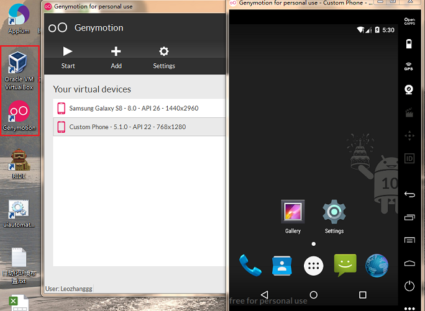
Task: Select Custom Phone 5.1.0 virtual device
Action: [139, 127]
